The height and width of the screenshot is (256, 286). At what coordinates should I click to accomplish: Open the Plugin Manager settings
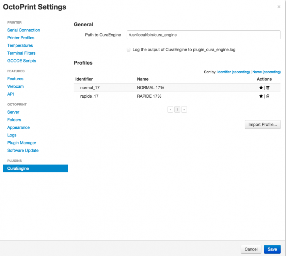click(22, 143)
